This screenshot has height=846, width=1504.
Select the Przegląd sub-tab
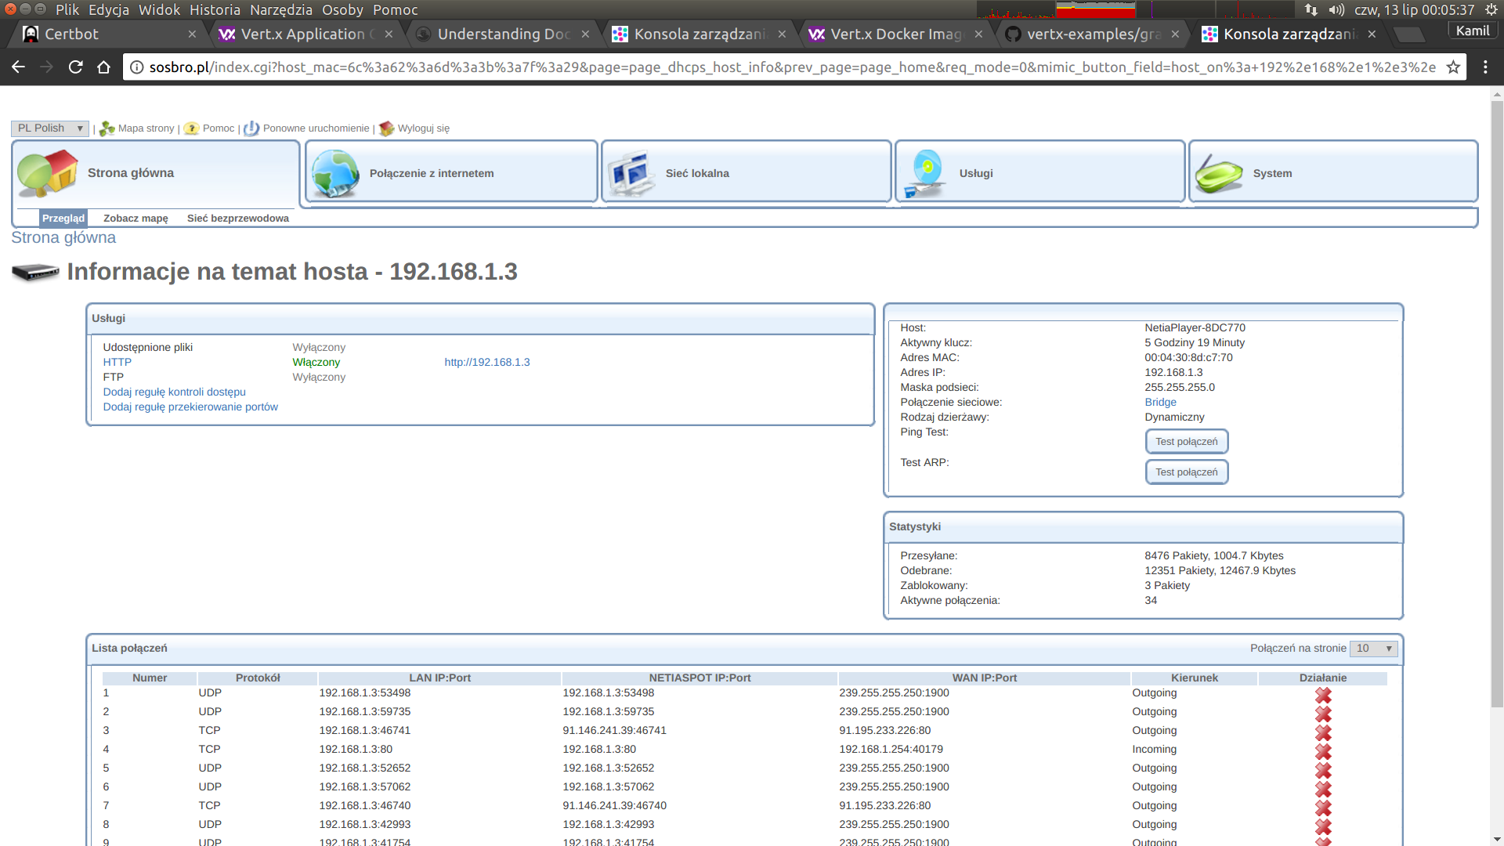click(x=63, y=219)
